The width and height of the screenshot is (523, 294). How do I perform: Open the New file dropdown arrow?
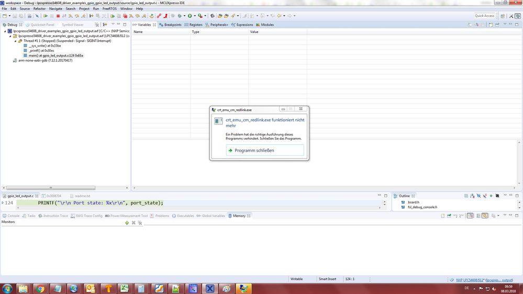(9, 16)
